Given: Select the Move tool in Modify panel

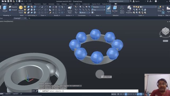Looking at the screenshot, I should click(56, 7).
